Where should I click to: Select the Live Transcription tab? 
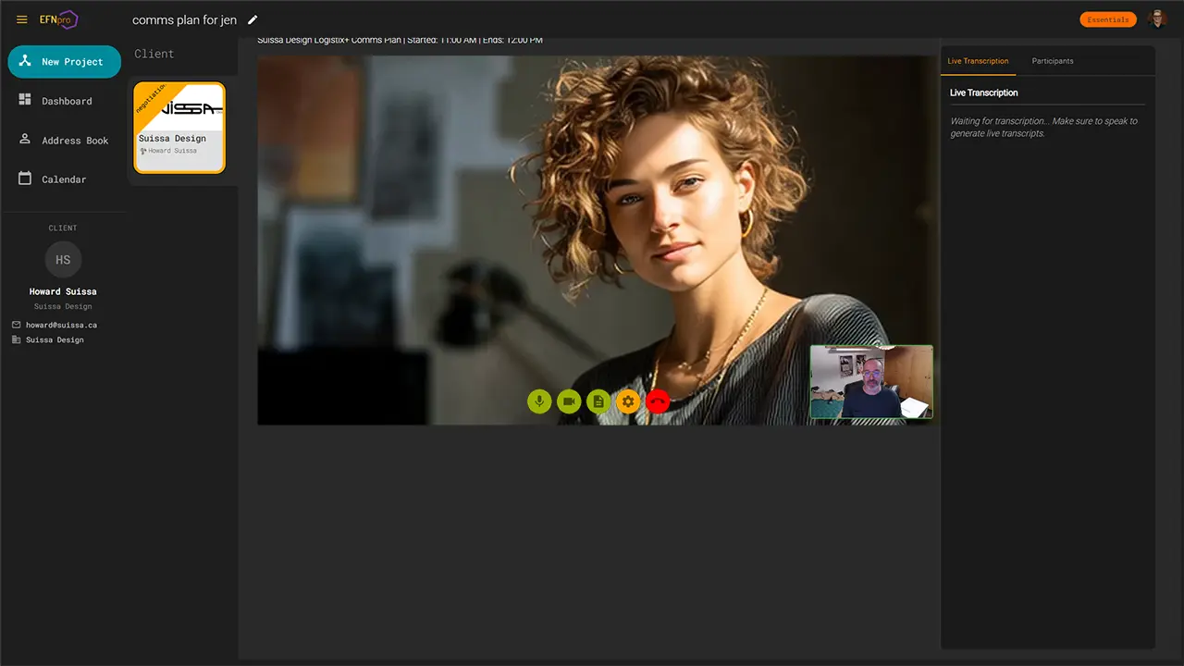pos(978,61)
